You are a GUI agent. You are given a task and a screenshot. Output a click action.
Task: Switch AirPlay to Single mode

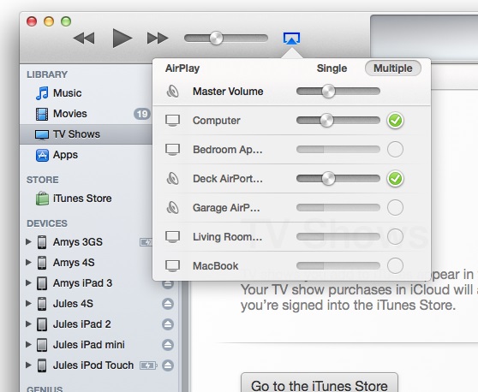(332, 68)
